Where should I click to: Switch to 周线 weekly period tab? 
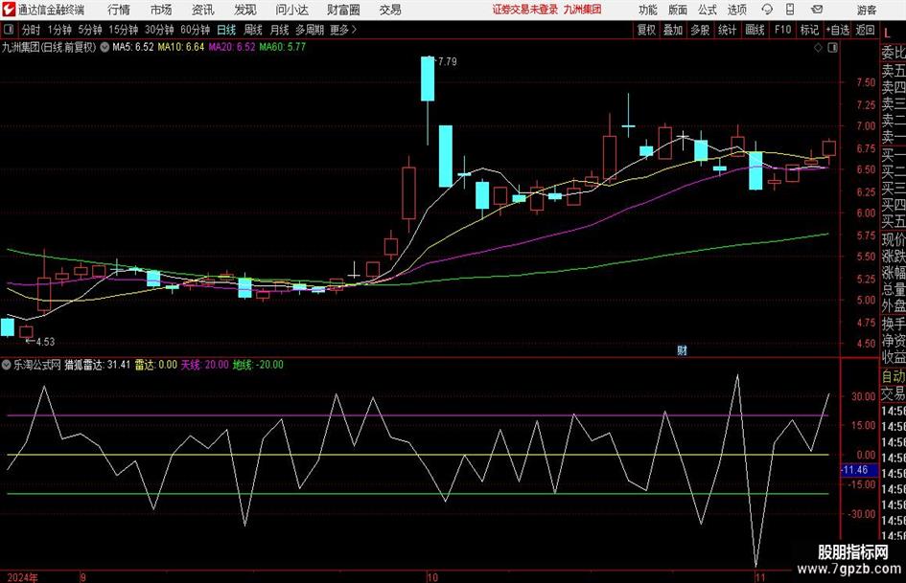tap(253, 30)
